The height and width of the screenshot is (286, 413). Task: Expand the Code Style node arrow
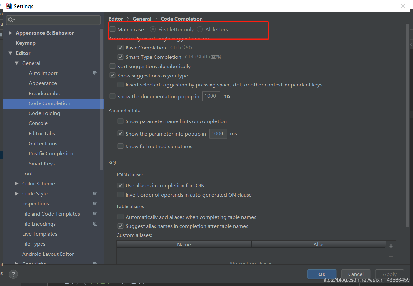[17, 194]
